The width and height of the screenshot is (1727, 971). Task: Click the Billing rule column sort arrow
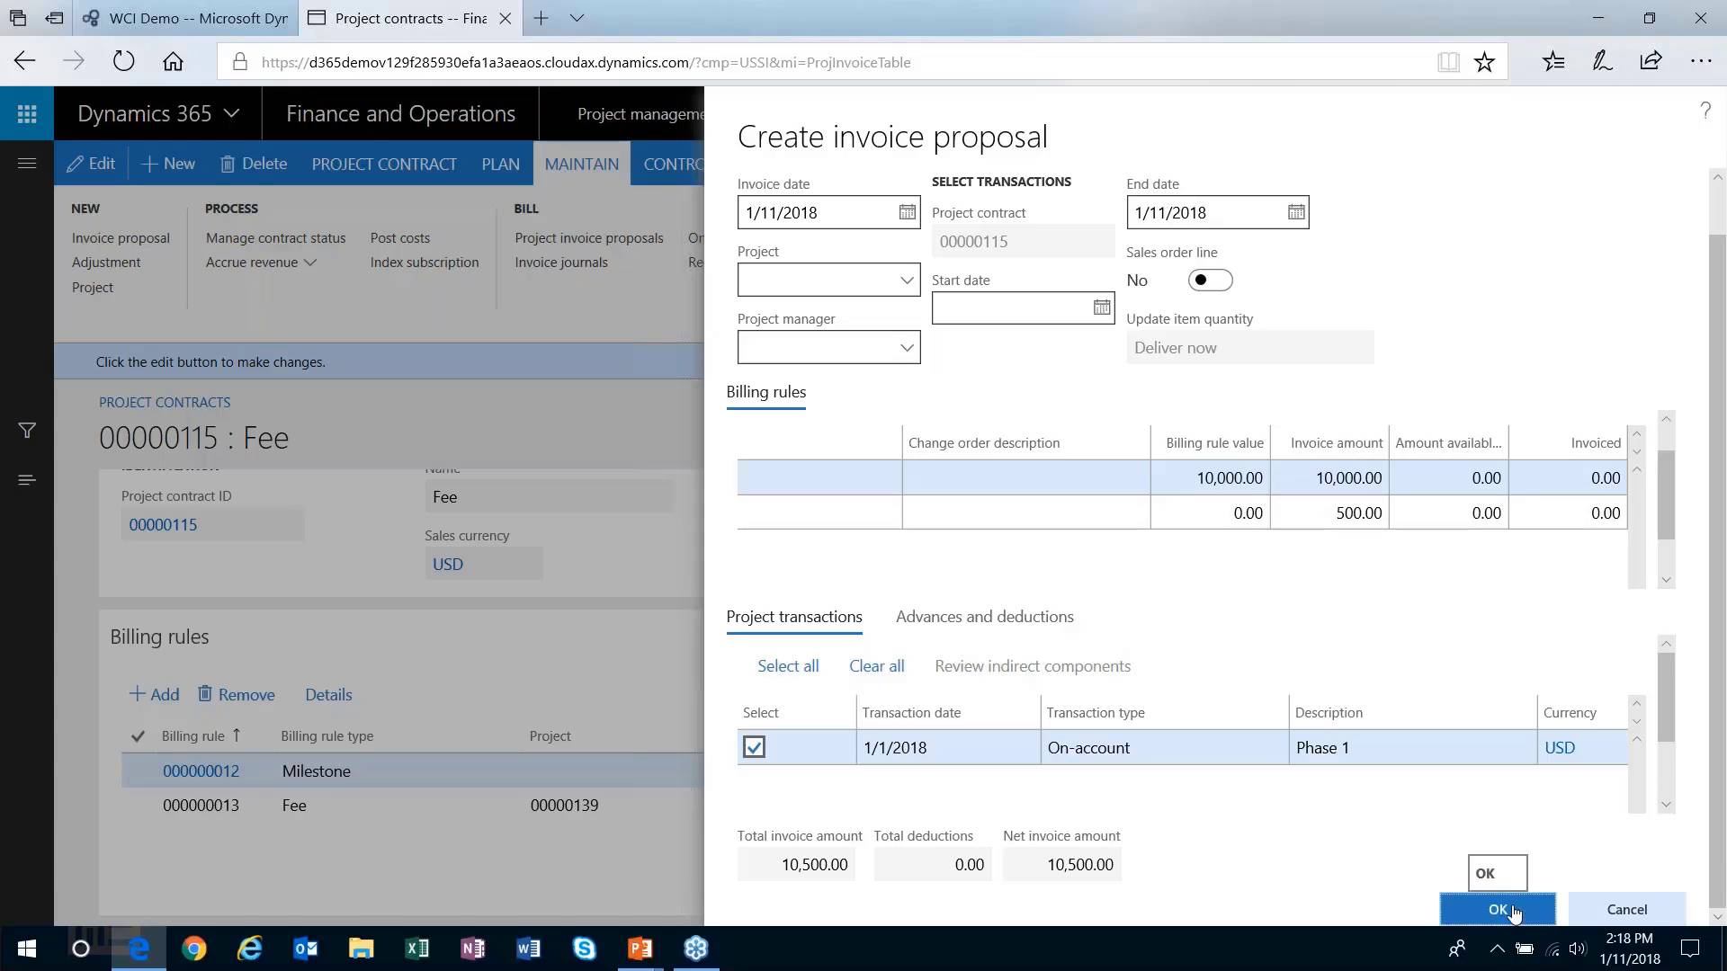click(x=237, y=735)
